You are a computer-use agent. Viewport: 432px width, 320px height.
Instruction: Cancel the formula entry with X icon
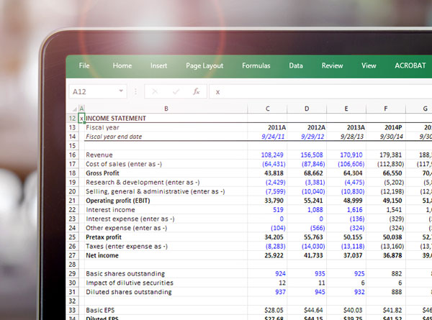pyautogui.click(x=155, y=91)
